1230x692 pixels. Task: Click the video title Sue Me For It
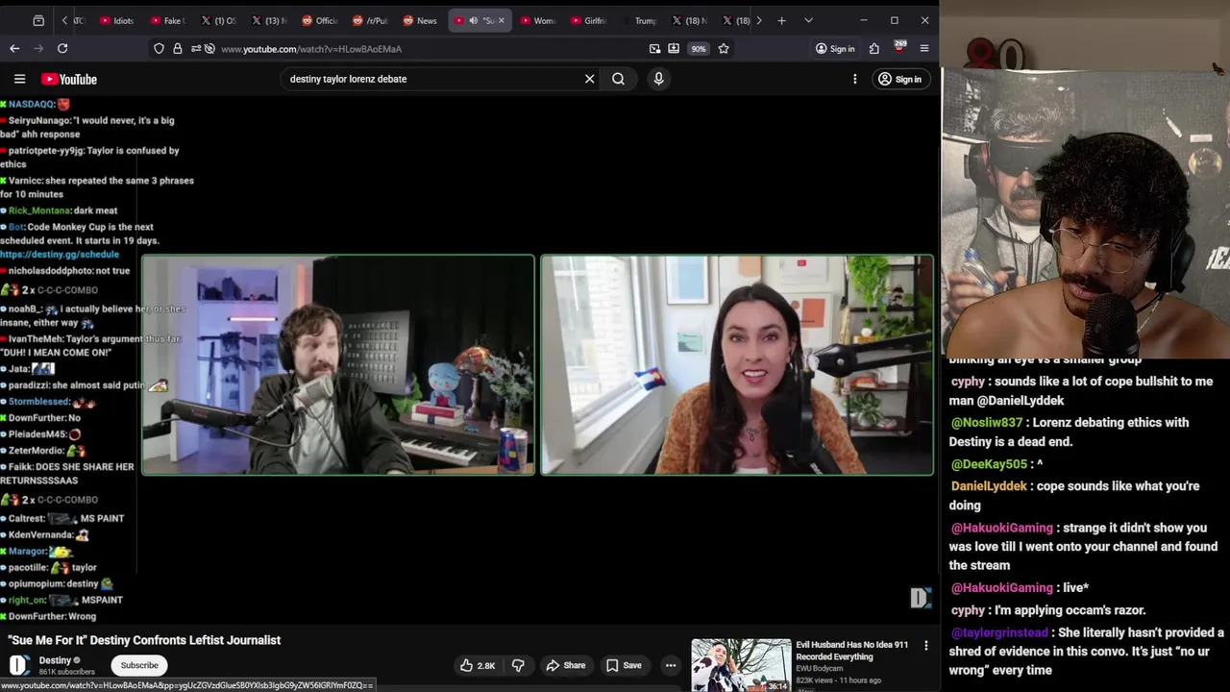point(144,640)
